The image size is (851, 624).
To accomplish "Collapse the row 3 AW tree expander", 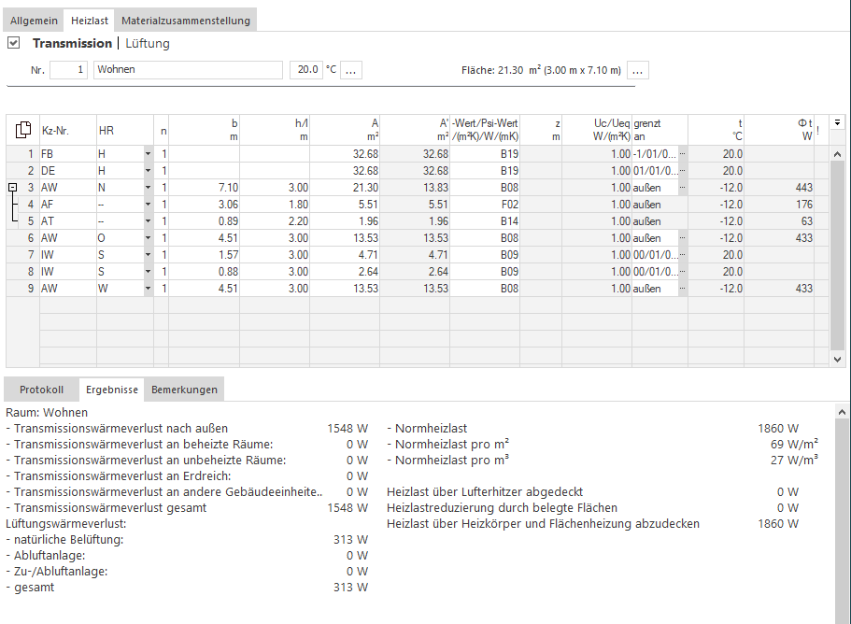I will click(x=12, y=187).
